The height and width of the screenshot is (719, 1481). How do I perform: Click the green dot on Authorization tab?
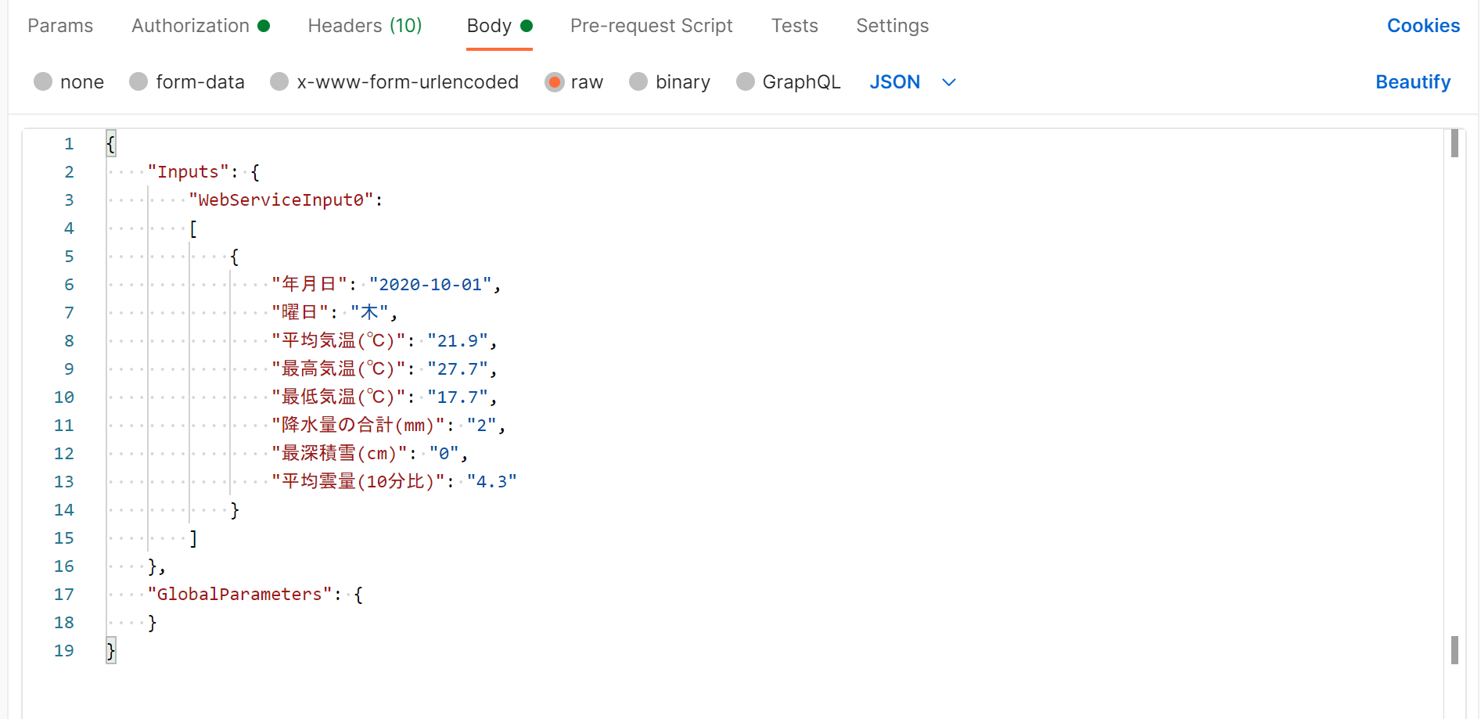(x=264, y=26)
